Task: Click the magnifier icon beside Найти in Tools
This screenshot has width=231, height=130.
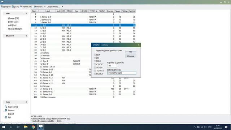Action: [6, 107]
